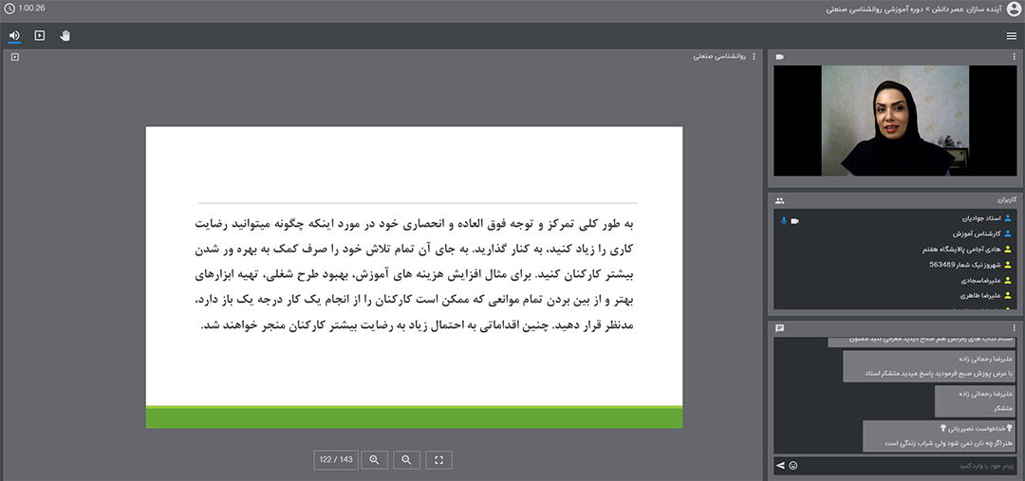1025x481 pixels.
Task: Click the play media icon in toolbar
Action: click(x=40, y=36)
